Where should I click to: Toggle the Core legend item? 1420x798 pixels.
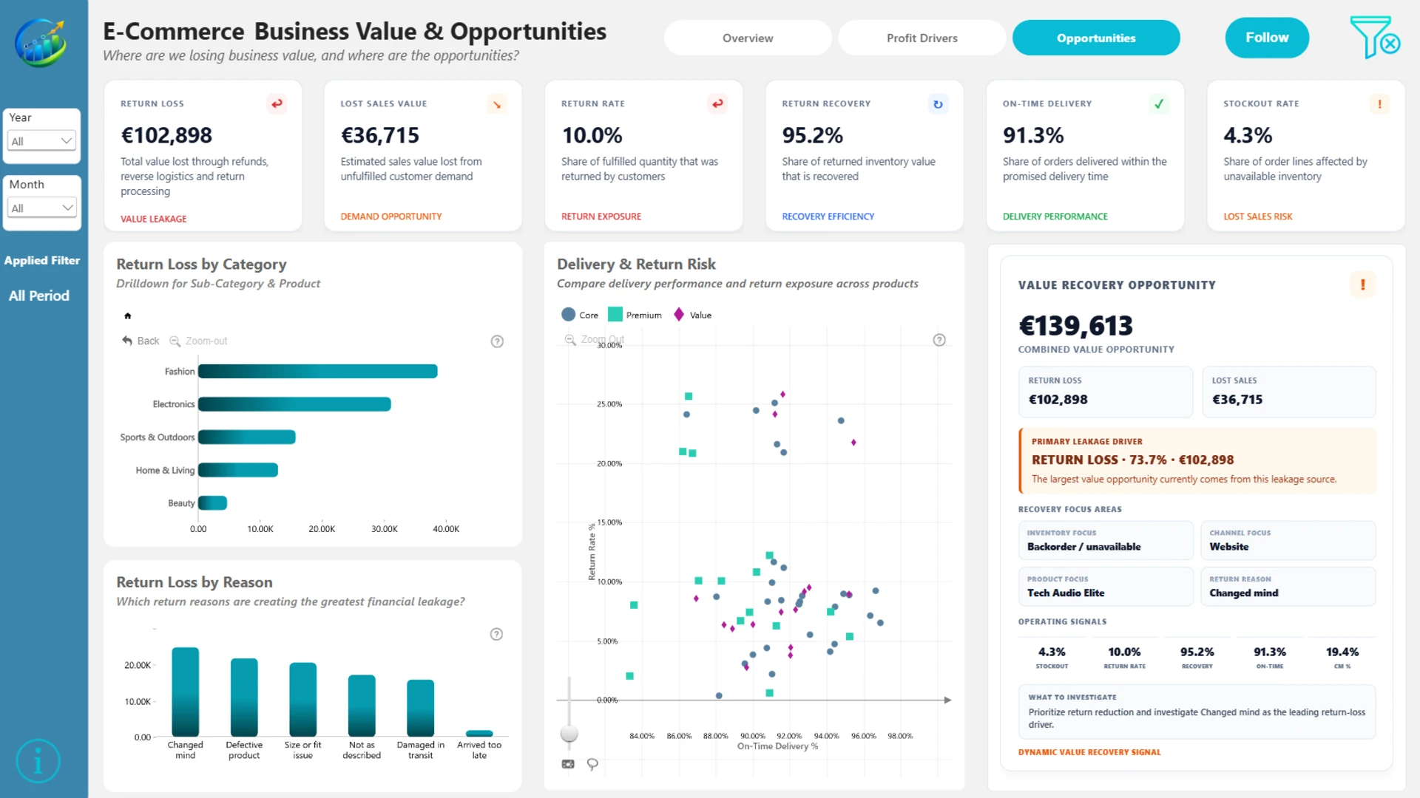tap(580, 315)
